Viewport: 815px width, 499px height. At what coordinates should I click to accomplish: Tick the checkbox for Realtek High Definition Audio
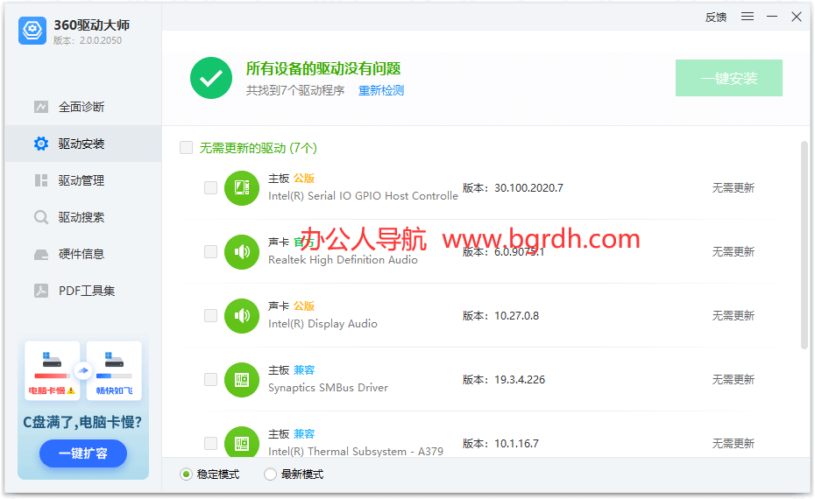tap(210, 252)
